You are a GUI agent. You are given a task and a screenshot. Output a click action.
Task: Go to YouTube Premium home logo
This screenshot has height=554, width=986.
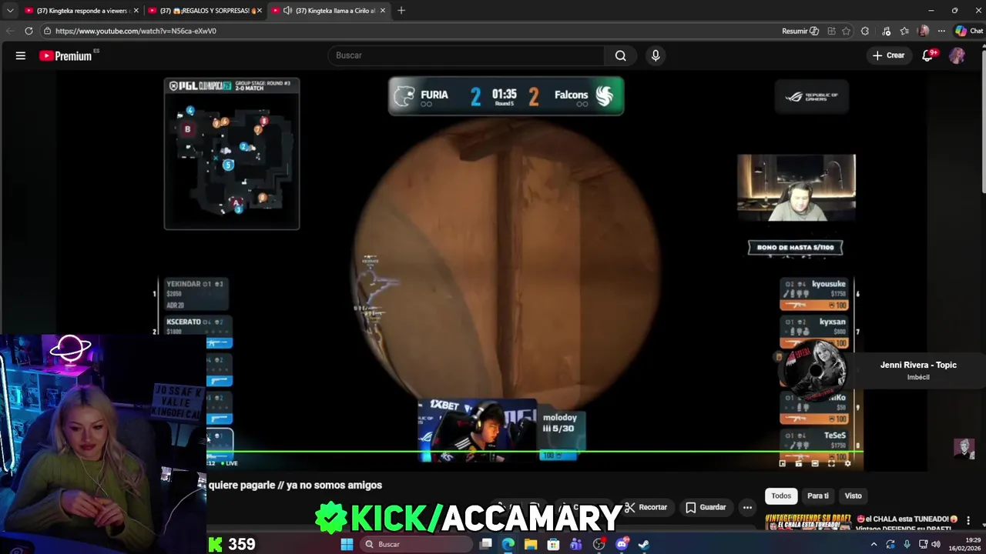[65, 55]
